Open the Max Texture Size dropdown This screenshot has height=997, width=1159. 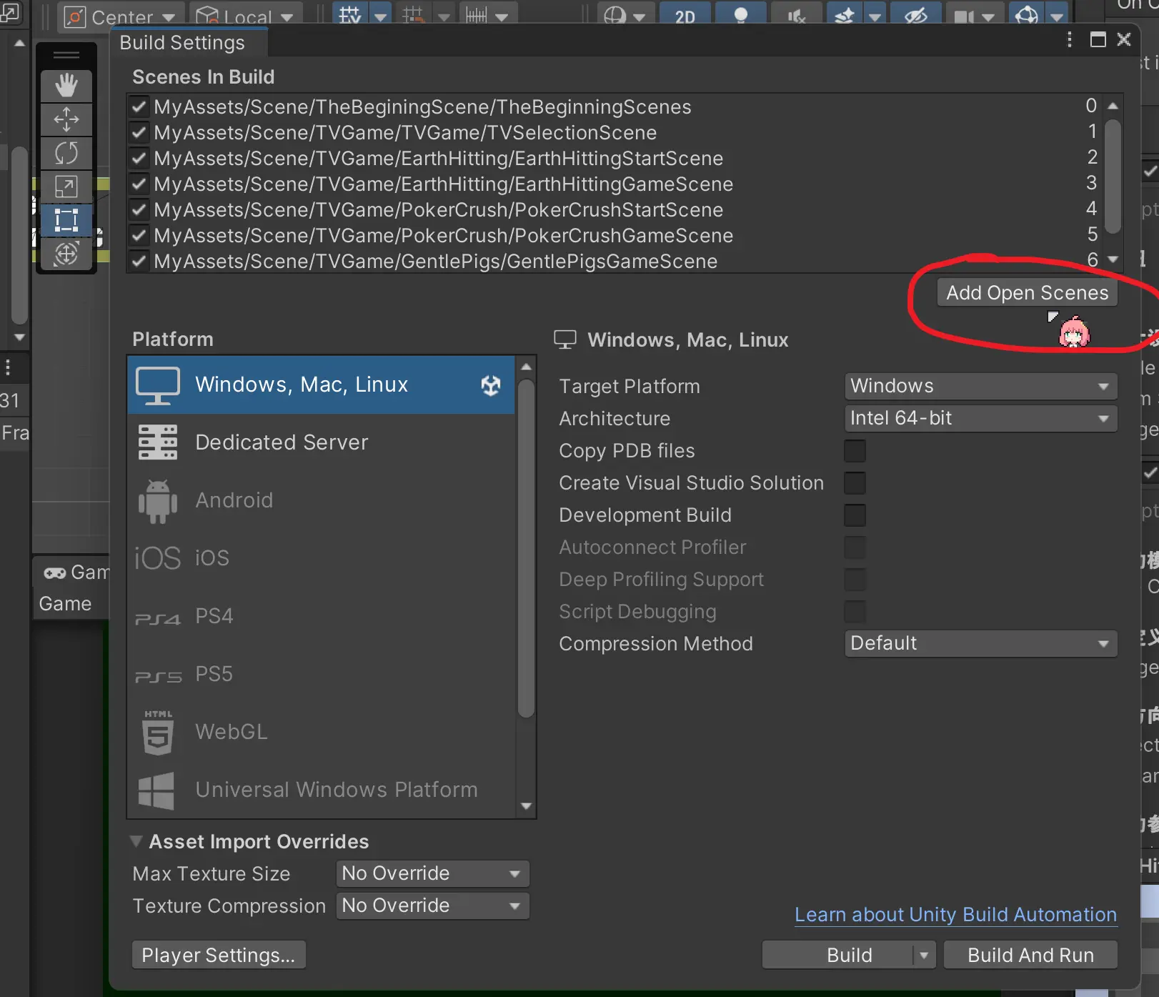[x=432, y=873]
